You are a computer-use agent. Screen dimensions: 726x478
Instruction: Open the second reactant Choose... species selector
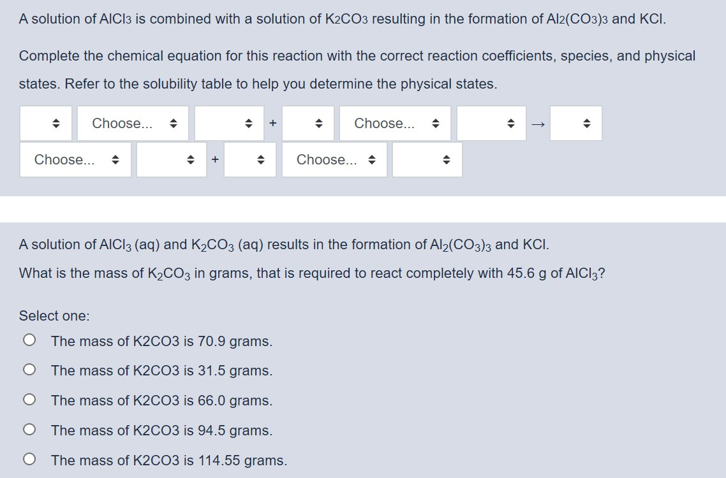tap(395, 123)
